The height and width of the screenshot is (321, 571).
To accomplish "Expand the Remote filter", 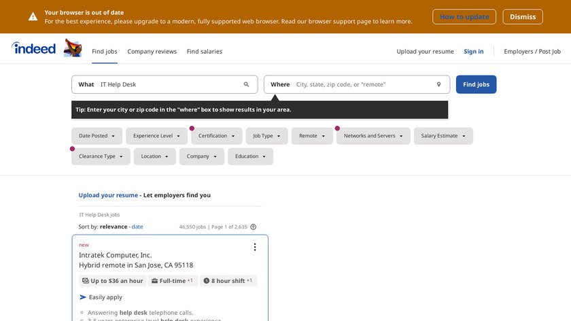I will click(x=312, y=136).
